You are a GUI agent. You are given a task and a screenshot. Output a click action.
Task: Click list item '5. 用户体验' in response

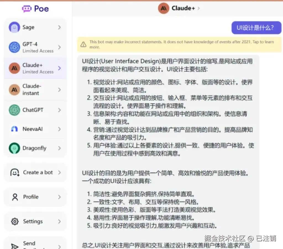171,149
